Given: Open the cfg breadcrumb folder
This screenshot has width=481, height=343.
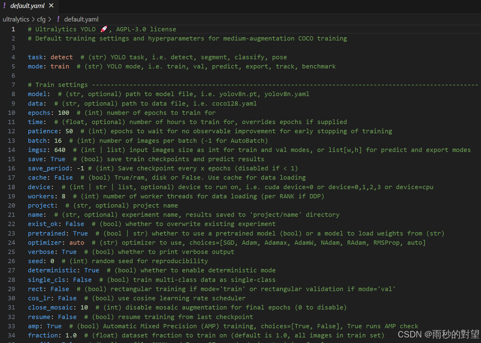Looking at the screenshot, I should 41,19.
